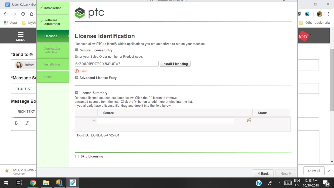Select the Finish step in sidebar
334x188 pixels.
(53, 77)
